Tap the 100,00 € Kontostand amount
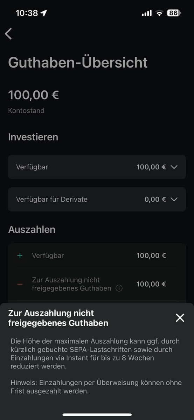 pyautogui.click(x=33, y=95)
